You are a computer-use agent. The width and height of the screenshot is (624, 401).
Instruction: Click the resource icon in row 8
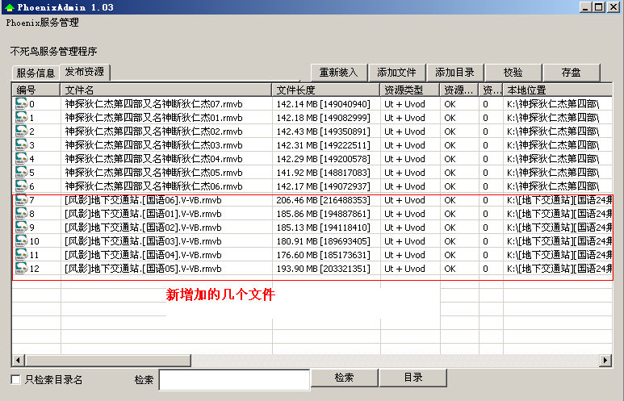pyautogui.click(x=21, y=214)
